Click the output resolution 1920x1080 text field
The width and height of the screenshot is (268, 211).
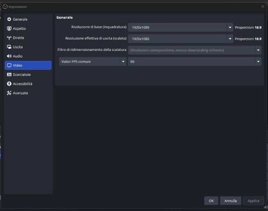[x=177, y=39]
